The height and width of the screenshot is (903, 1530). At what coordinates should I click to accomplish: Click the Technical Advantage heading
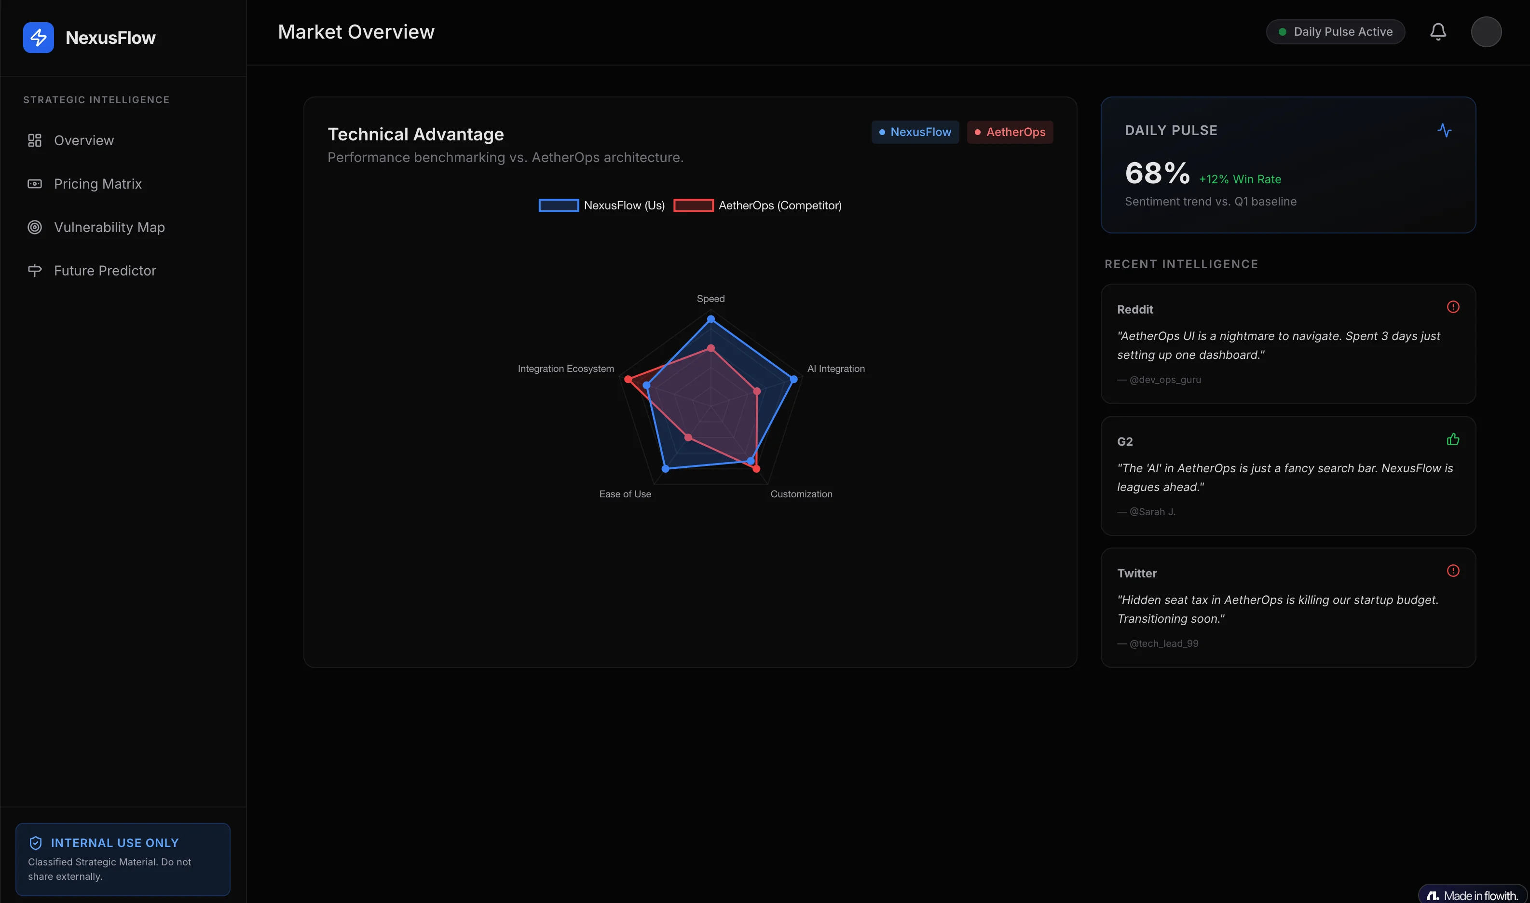(x=415, y=134)
